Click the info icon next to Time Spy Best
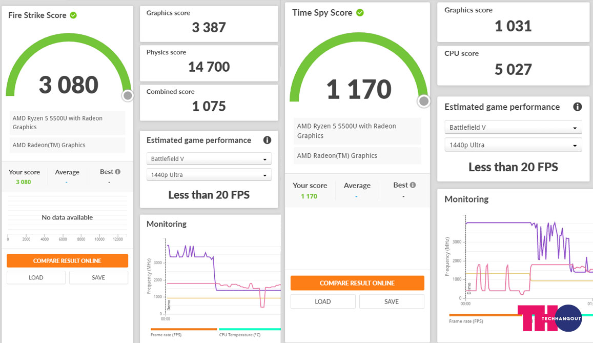Screen dimensions: 593x343 coord(413,185)
